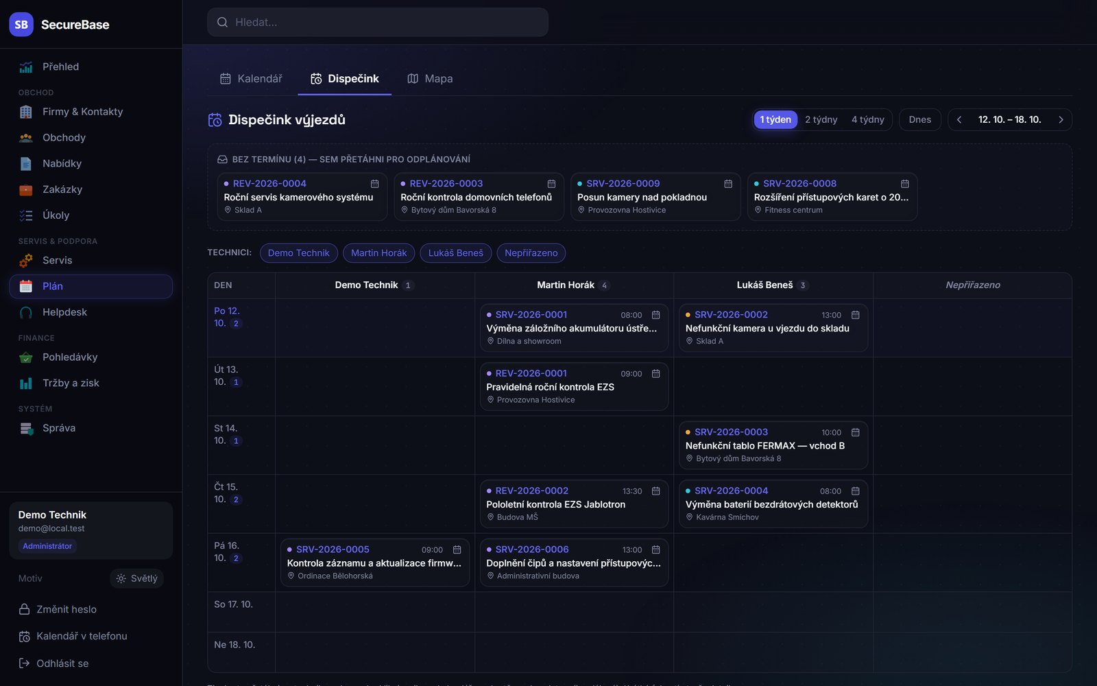Viewport: 1097px width, 686px height.
Task: Go to previous week arrow
Action: pyautogui.click(x=959, y=119)
